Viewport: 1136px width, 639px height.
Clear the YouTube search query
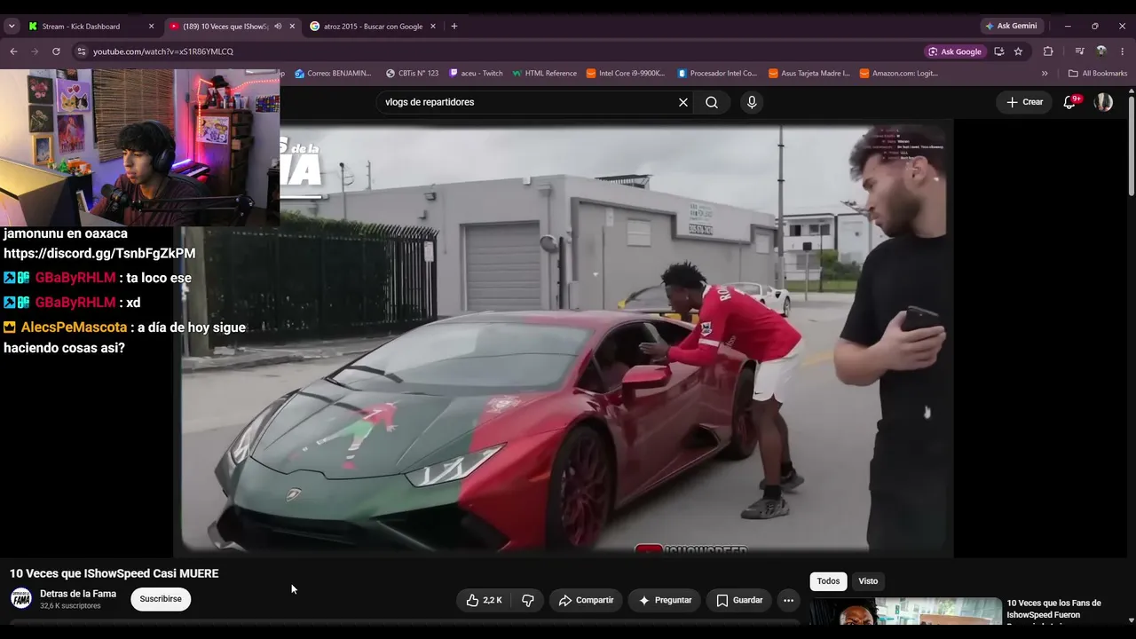(683, 102)
